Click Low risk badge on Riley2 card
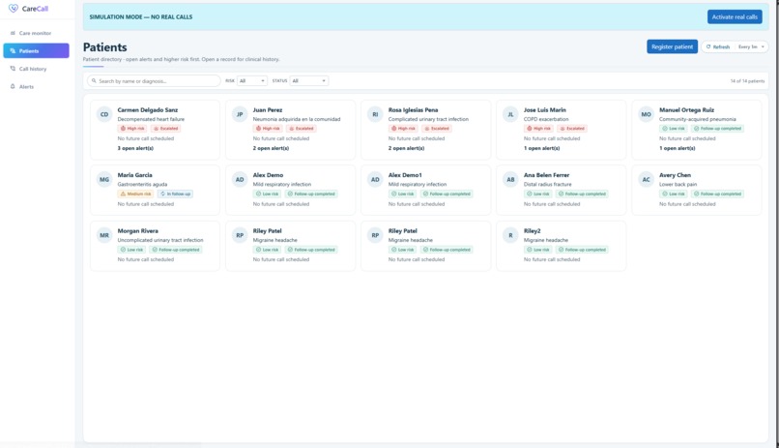Image resolution: width=779 pixels, height=448 pixels. pyautogui.click(x=538, y=250)
